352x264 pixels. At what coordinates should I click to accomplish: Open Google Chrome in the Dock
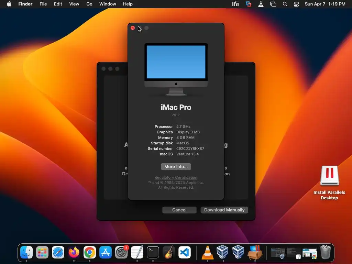tap(90, 252)
